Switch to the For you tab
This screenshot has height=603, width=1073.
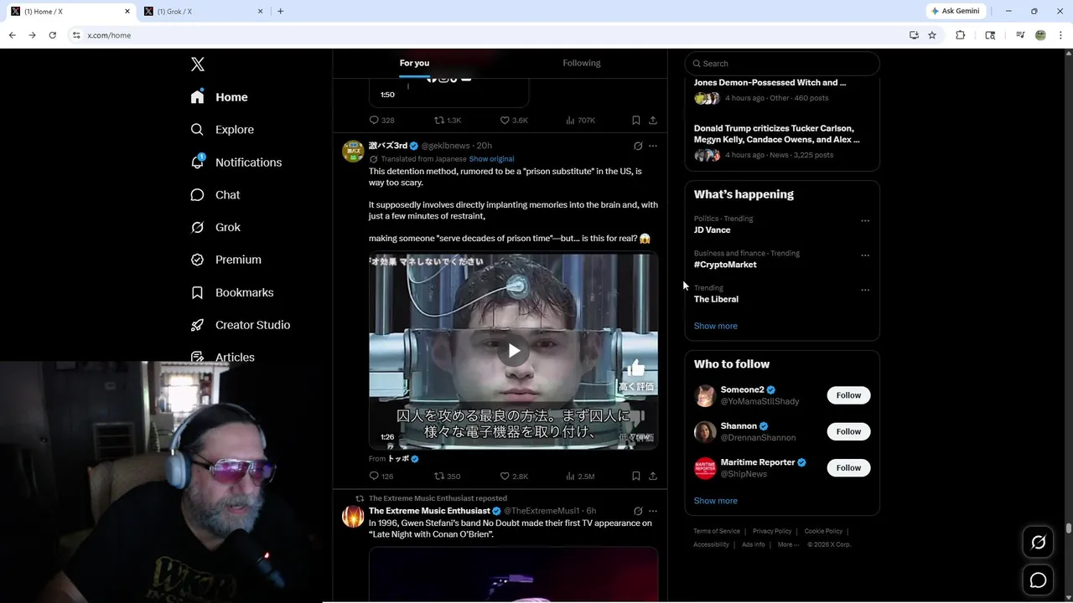(x=414, y=63)
